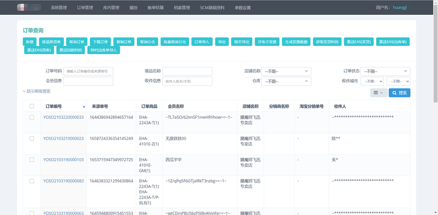Image resolution: width=438 pixels, height=215 pixels.
Task: Open the 参数设置 menu
Action: tap(243, 8)
